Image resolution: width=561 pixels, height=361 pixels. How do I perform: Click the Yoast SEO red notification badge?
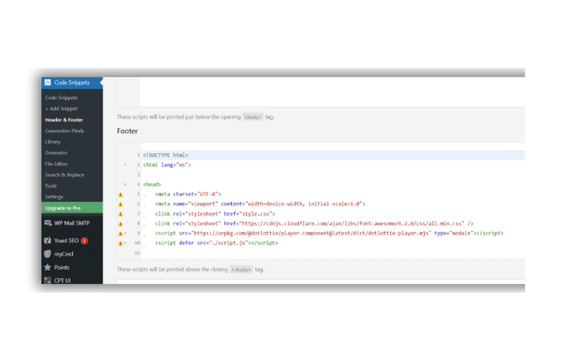(84, 241)
